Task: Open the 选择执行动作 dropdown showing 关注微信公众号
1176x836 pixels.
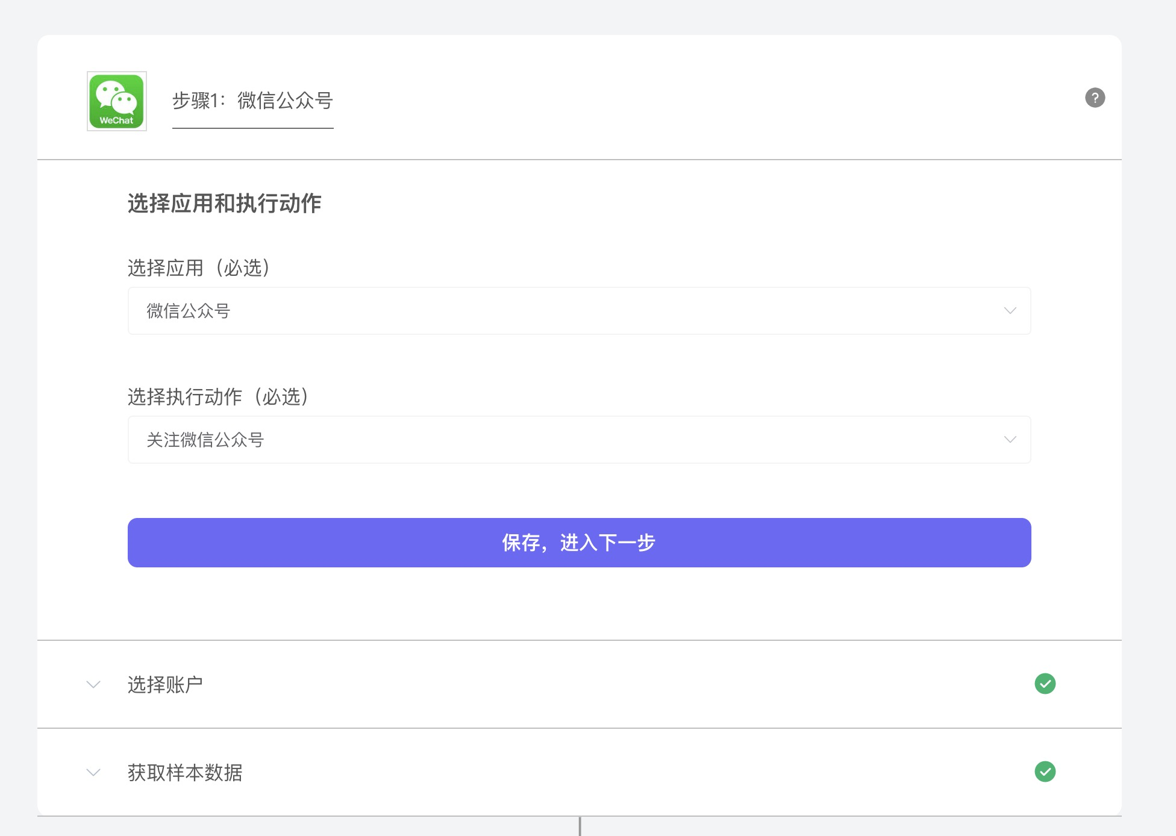Action: tap(578, 440)
